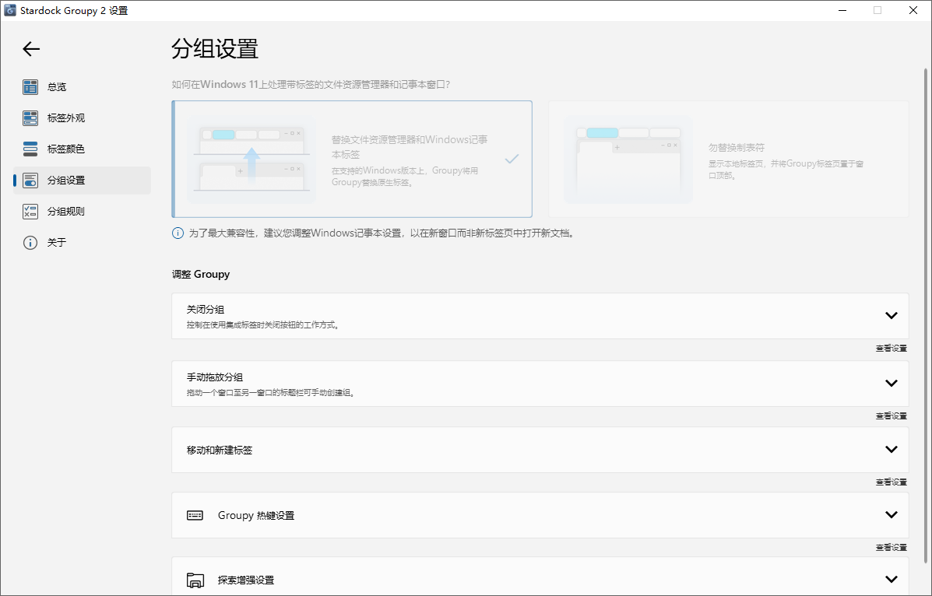Switch to 标签颜色 settings
Image resolution: width=932 pixels, height=596 pixels.
point(82,149)
